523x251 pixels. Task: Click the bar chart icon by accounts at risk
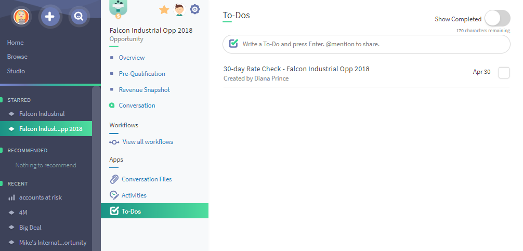click(x=11, y=197)
